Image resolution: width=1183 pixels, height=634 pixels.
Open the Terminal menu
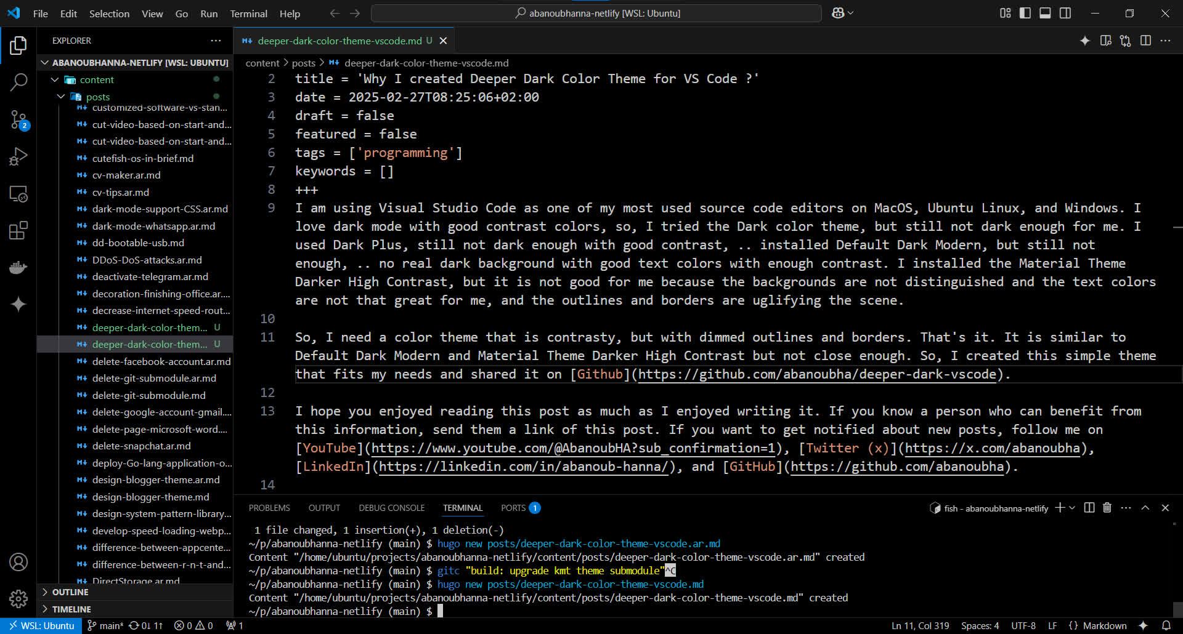pos(248,14)
